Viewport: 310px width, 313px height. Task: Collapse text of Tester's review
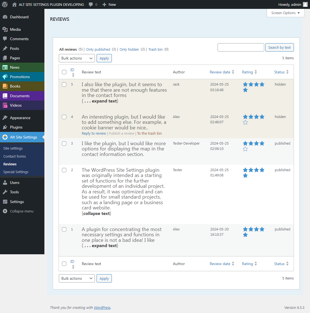(x=96, y=213)
